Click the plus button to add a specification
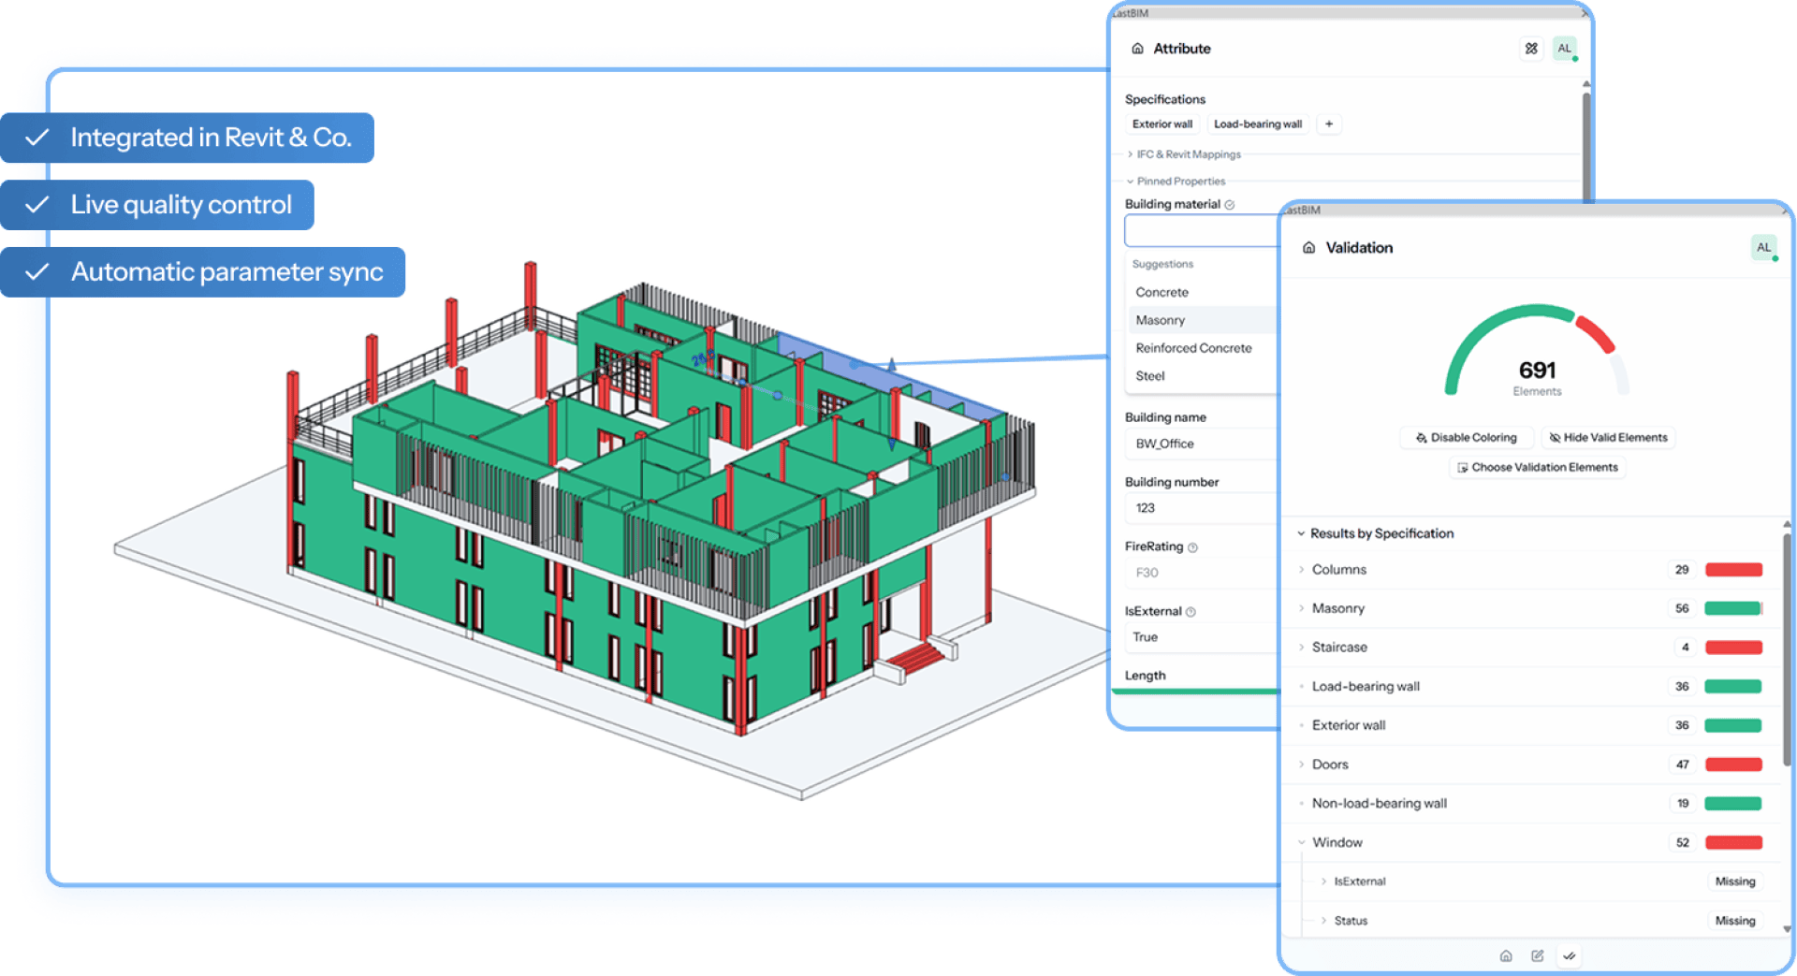 pyautogui.click(x=1329, y=124)
